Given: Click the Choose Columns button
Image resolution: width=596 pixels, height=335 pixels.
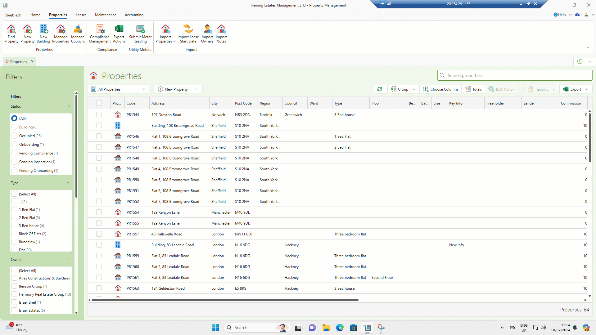Looking at the screenshot, I should [x=440, y=89].
